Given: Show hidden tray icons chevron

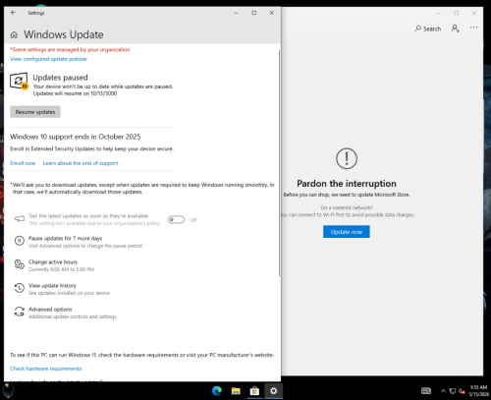Looking at the screenshot, I should (443, 391).
